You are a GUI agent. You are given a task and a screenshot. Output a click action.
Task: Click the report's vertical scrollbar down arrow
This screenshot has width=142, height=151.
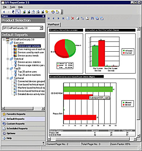[x=138, y=135]
